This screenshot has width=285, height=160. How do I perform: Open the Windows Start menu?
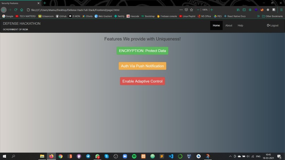(x=4, y=156)
